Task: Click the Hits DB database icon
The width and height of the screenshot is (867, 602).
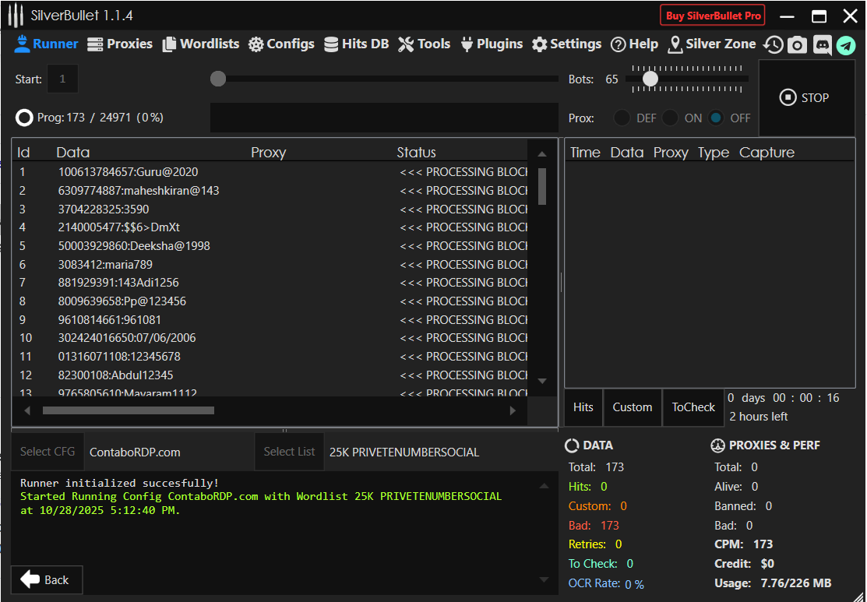Action: (330, 44)
